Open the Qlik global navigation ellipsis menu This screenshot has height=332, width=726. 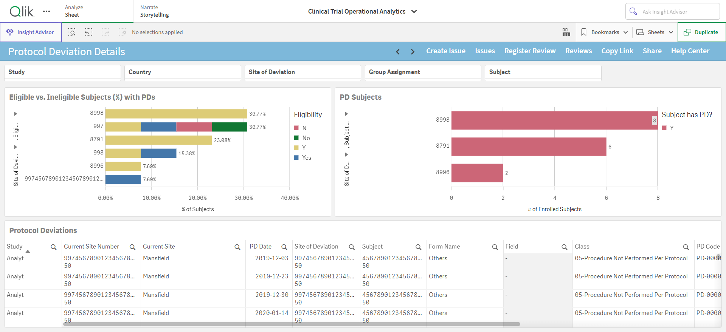47,11
